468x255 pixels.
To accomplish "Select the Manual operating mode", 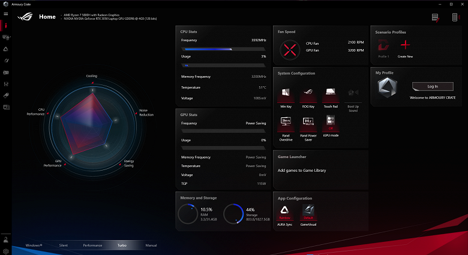I will (x=151, y=245).
